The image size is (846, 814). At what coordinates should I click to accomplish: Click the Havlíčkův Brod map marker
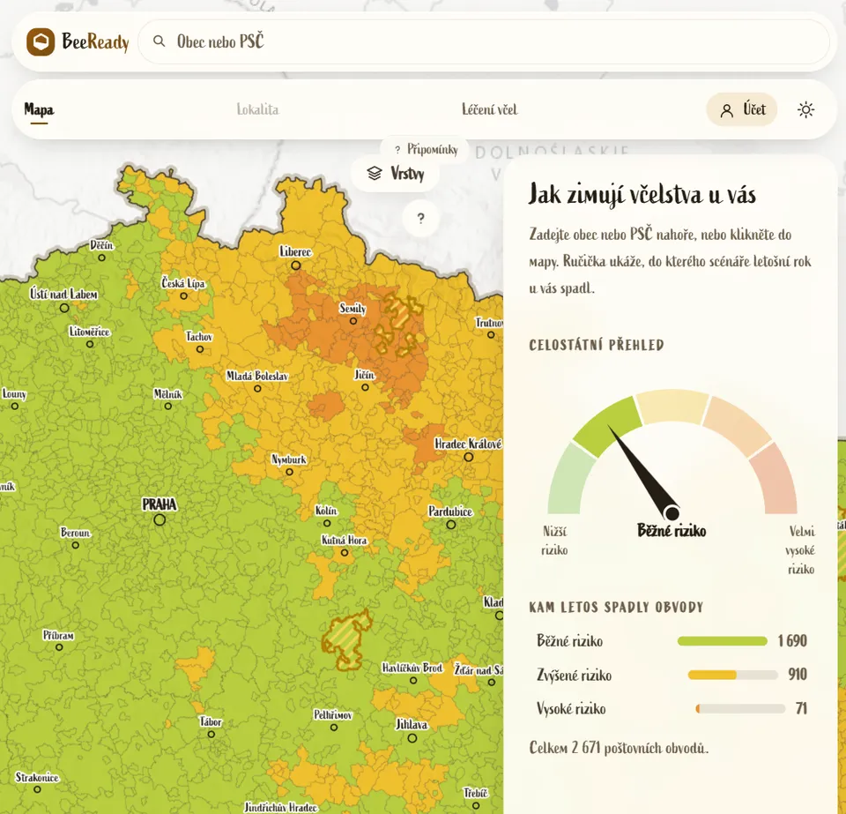[413, 681]
